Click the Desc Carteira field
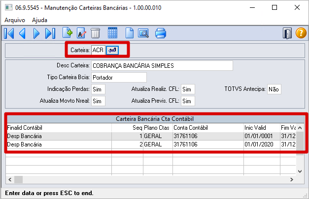 (162, 66)
